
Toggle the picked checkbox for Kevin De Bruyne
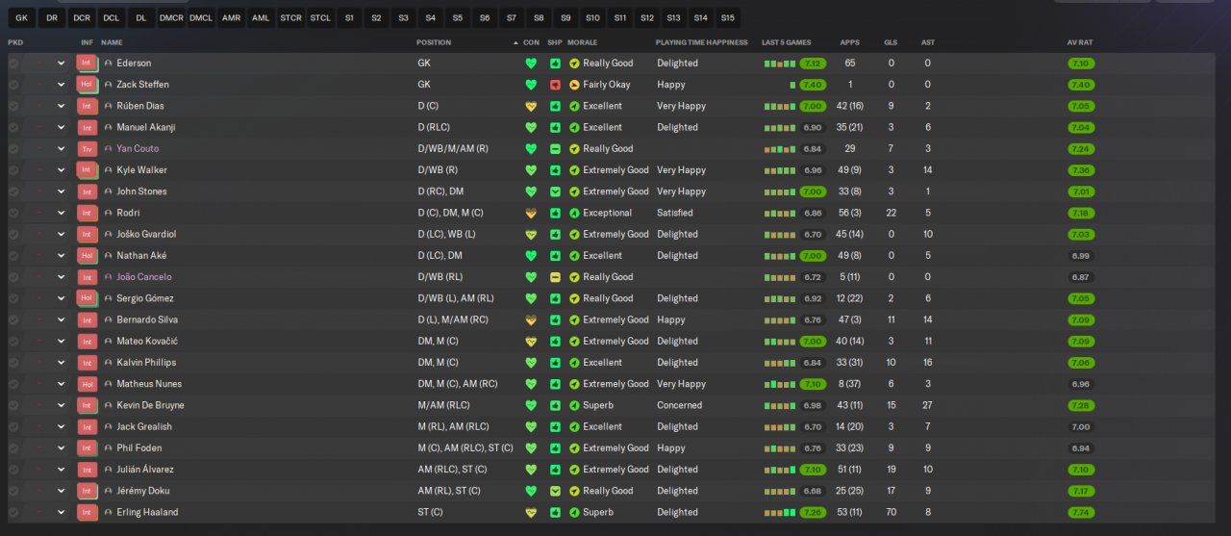click(x=13, y=405)
